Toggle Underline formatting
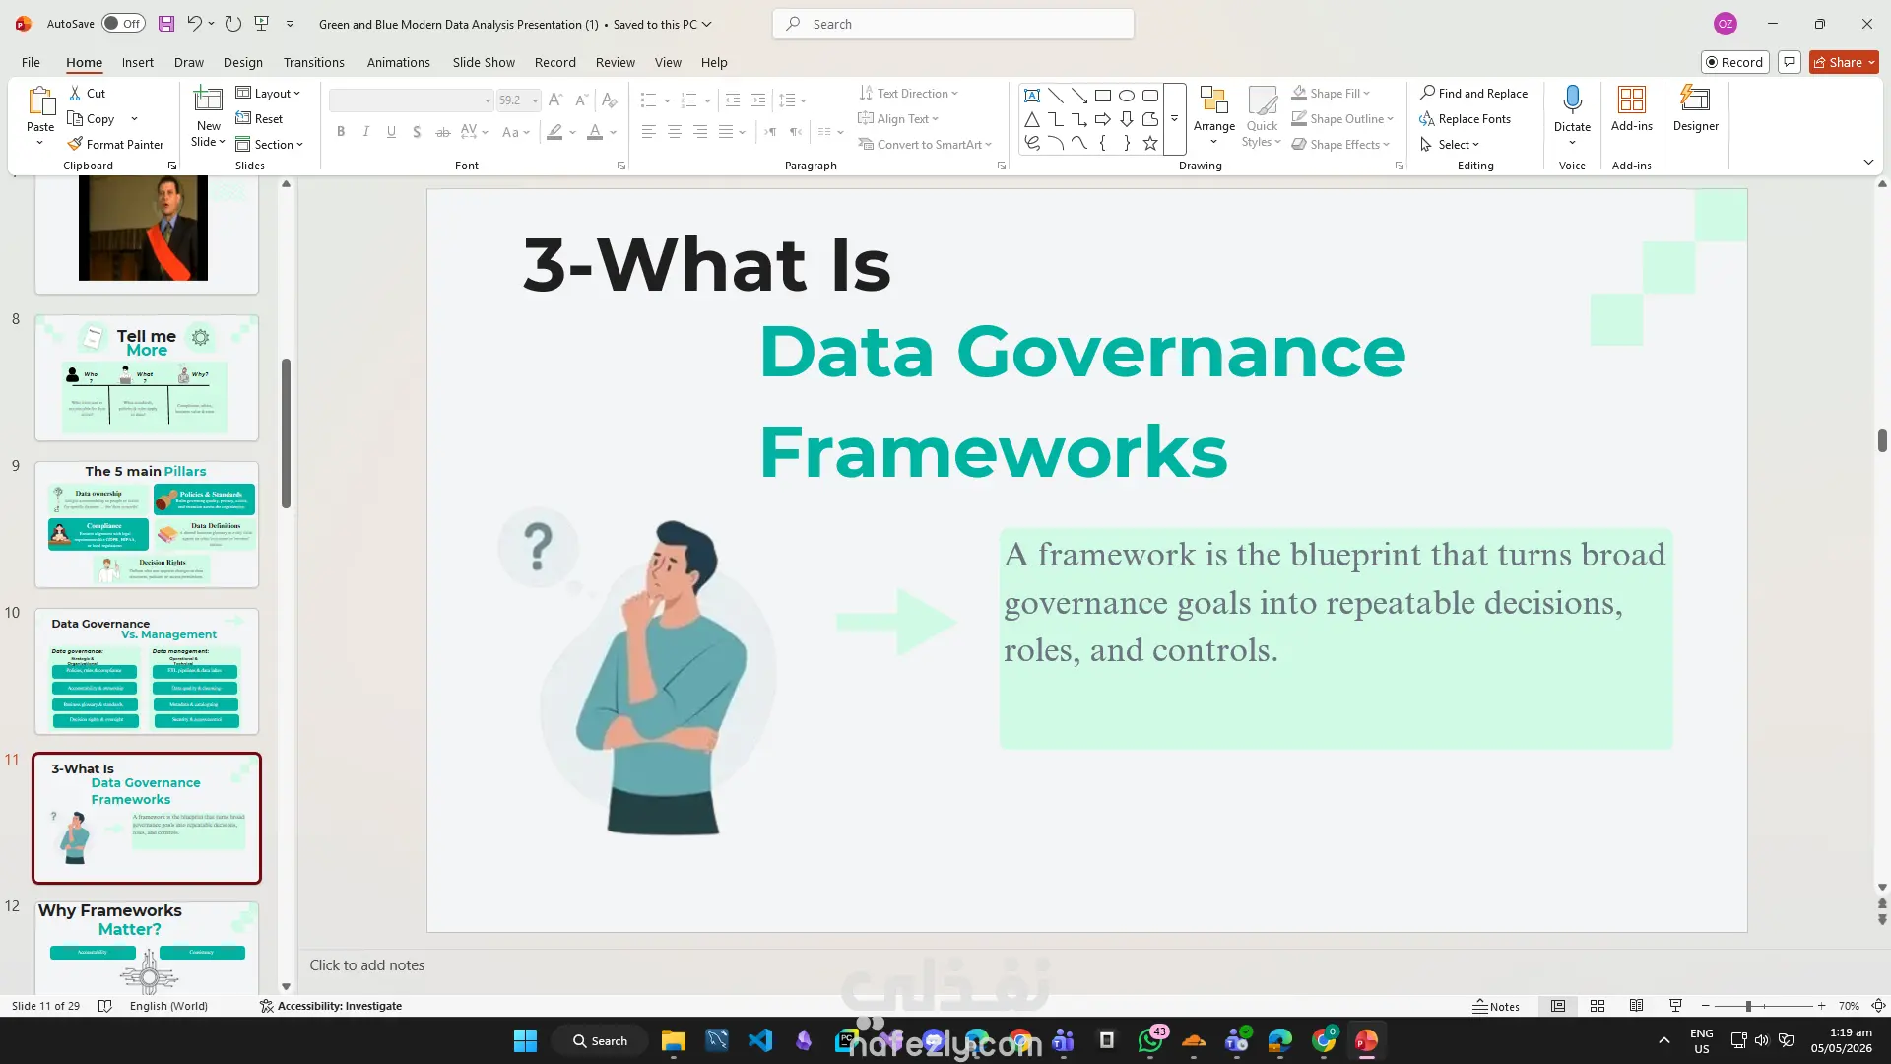 392,132
